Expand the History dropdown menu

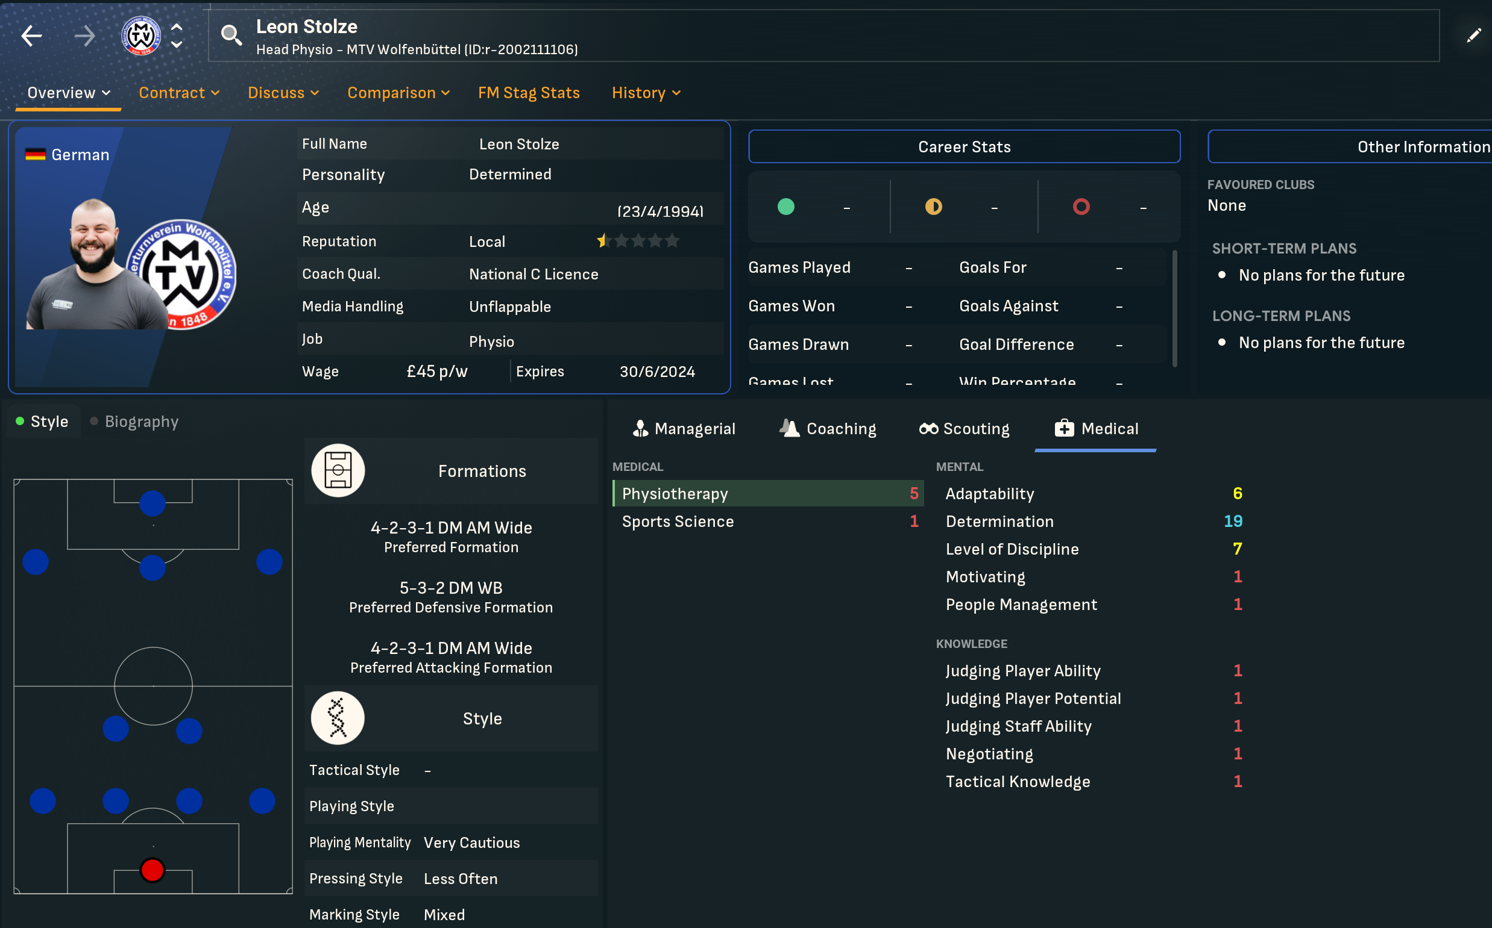(646, 93)
